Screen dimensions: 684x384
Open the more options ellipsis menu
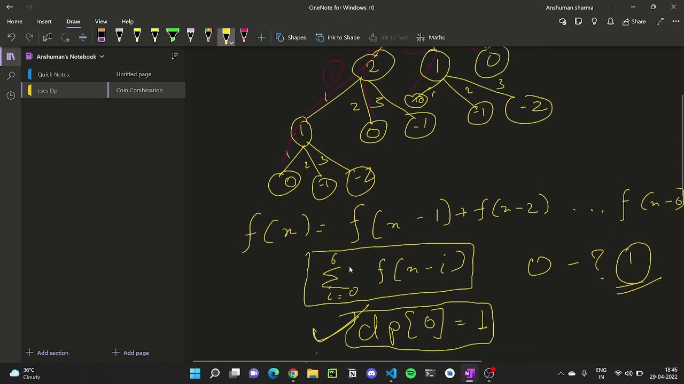click(x=676, y=21)
